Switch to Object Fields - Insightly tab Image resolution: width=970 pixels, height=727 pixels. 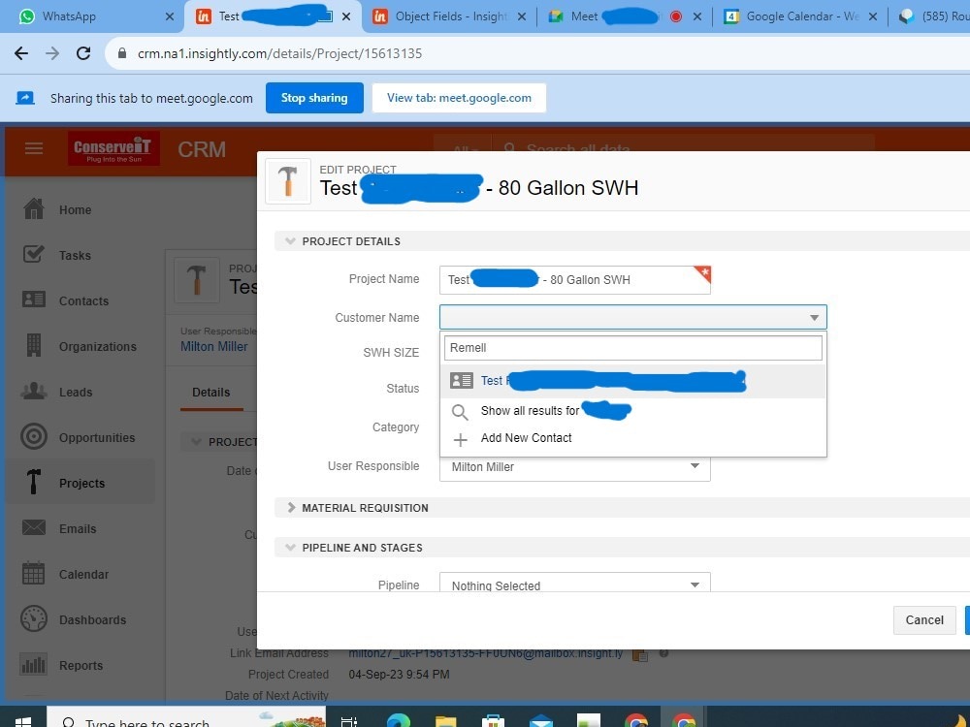pyautogui.click(x=448, y=16)
